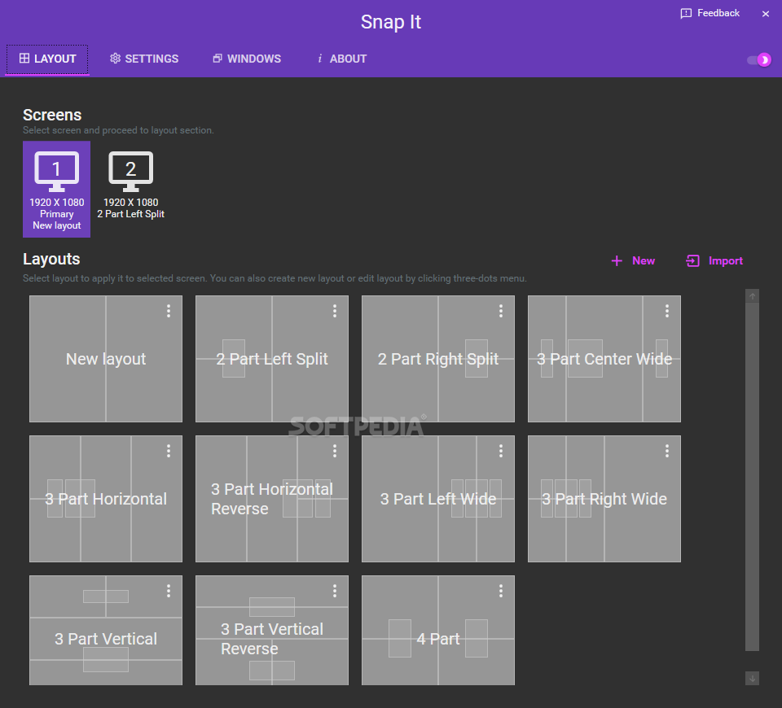
Task: Click the Feedback link
Action: click(710, 13)
